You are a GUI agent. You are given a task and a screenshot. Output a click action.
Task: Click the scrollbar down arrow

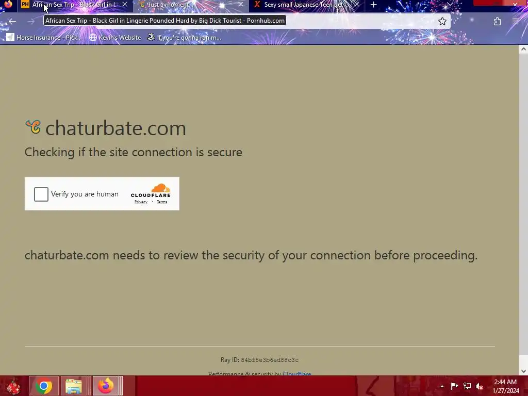523,371
